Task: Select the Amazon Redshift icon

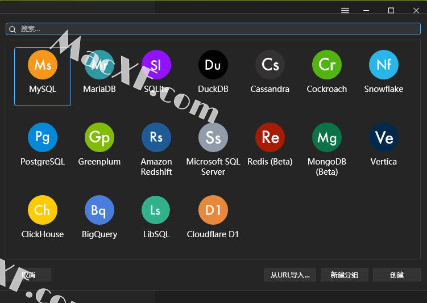Action: coord(156,137)
